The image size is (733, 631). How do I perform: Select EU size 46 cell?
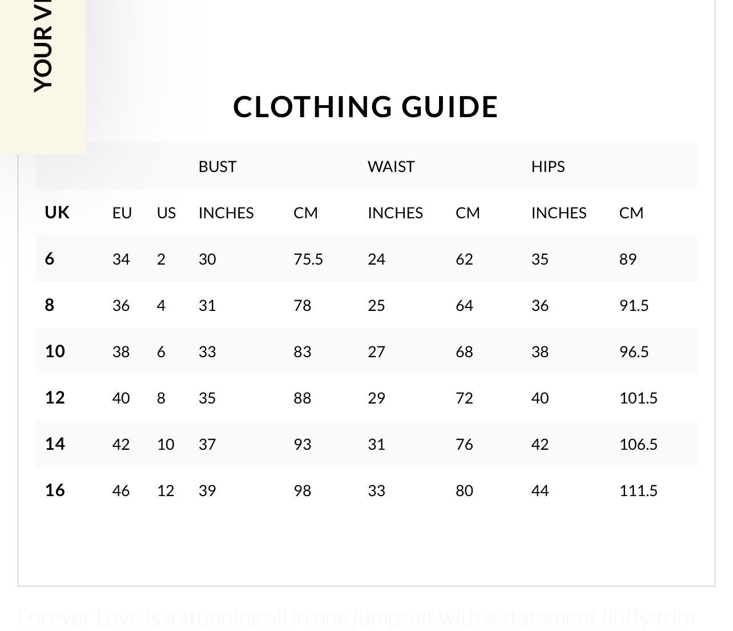(x=121, y=490)
